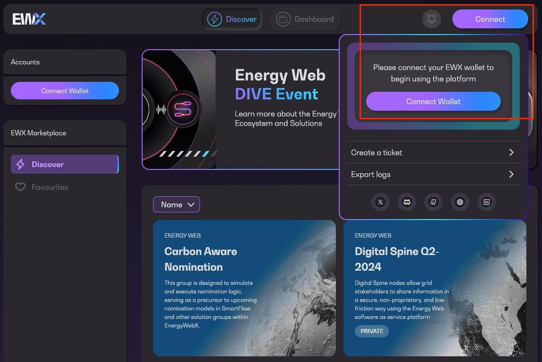Open the Digital Spine Q2-2024 card
542x362 pixels.
coord(434,288)
